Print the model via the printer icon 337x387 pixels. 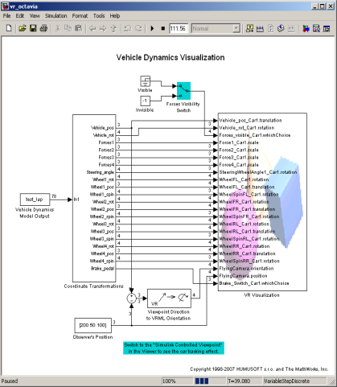pyautogui.click(x=43, y=28)
